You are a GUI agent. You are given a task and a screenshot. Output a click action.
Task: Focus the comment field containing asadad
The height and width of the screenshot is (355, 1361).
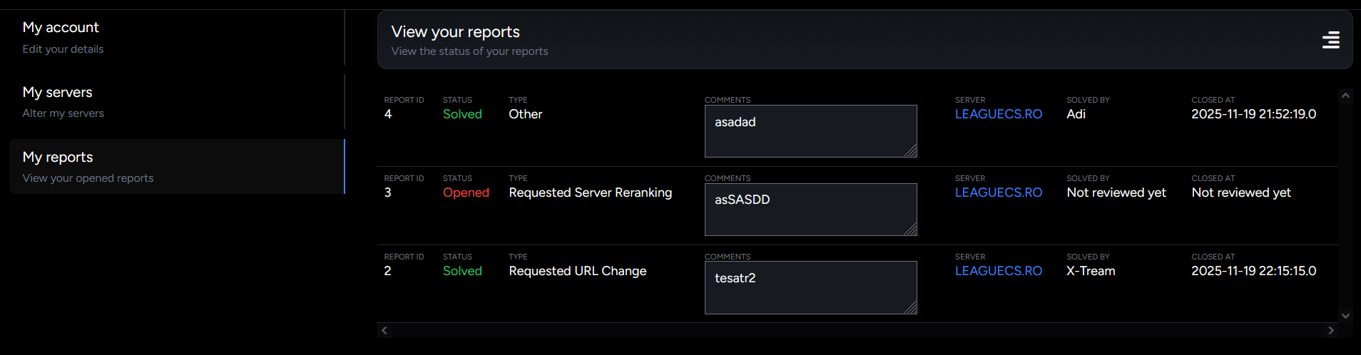[x=810, y=132]
